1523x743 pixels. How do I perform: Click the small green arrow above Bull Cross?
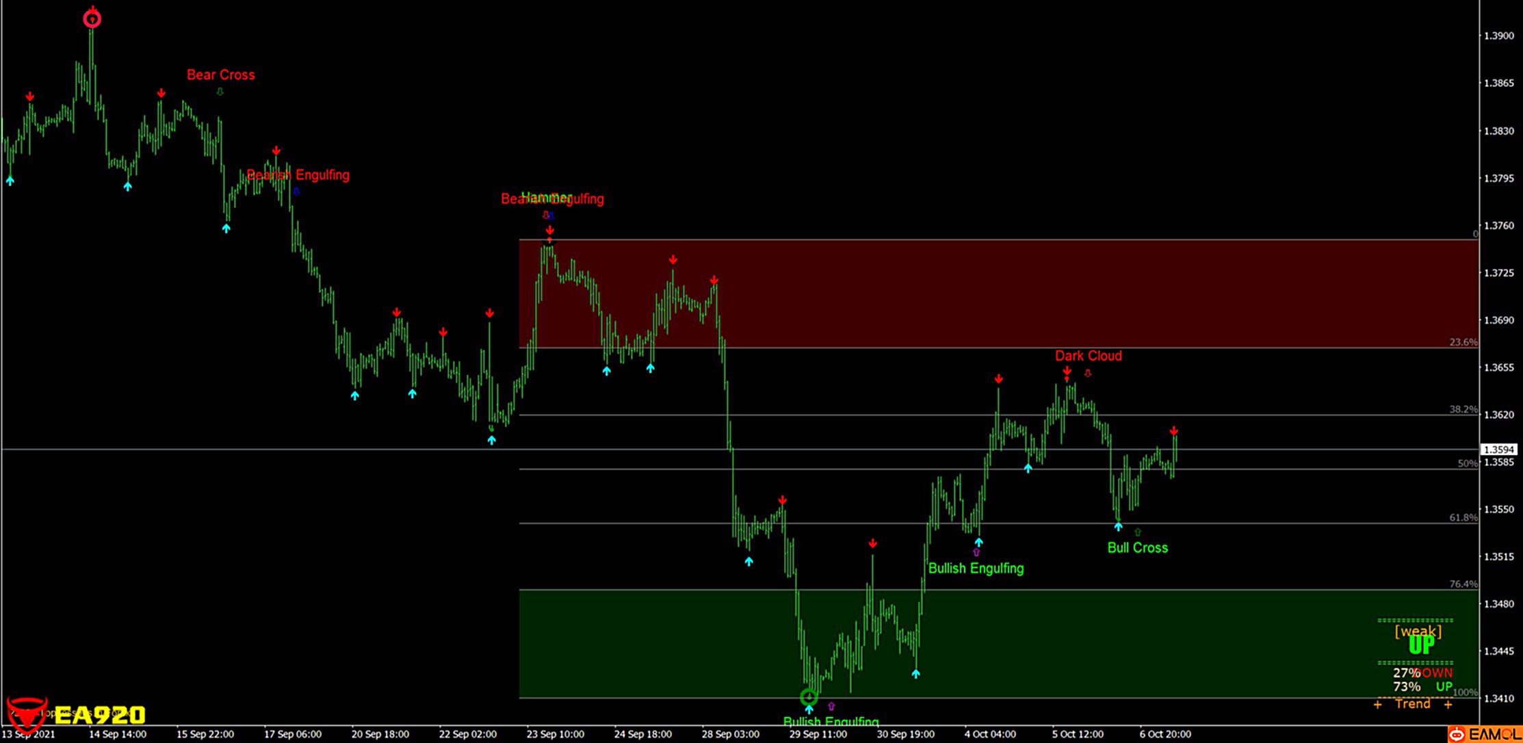click(x=1138, y=532)
